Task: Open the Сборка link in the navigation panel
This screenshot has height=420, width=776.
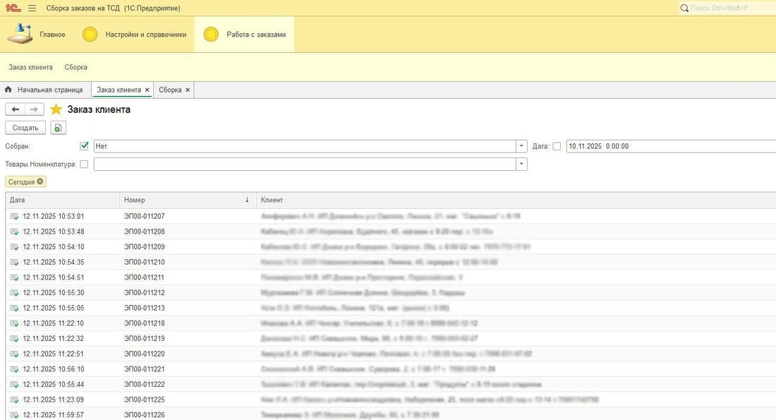Action: pyautogui.click(x=75, y=67)
